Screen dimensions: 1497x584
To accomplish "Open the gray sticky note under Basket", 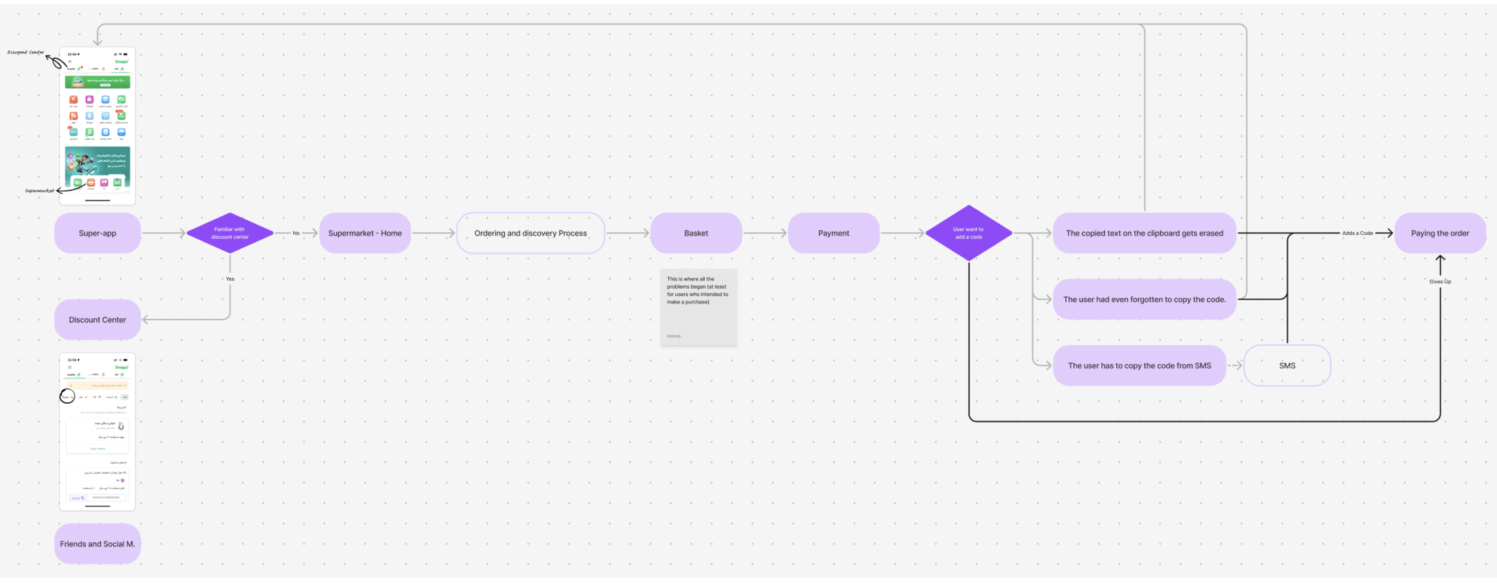I will tap(698, 307).
